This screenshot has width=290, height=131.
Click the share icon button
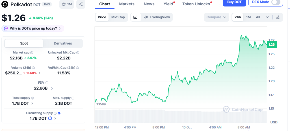[81, 4]
